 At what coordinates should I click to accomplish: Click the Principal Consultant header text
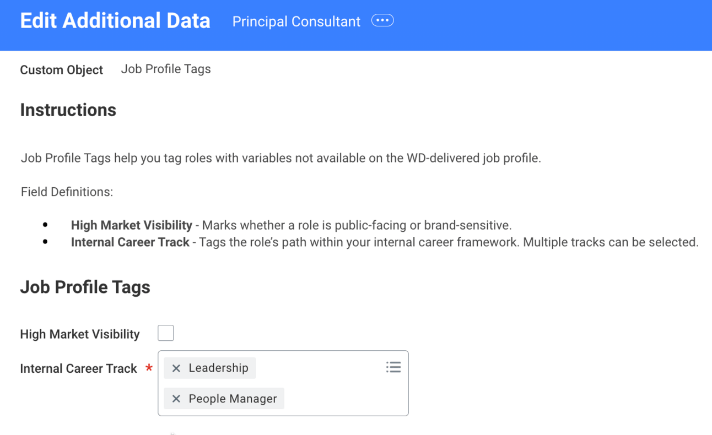296,21
